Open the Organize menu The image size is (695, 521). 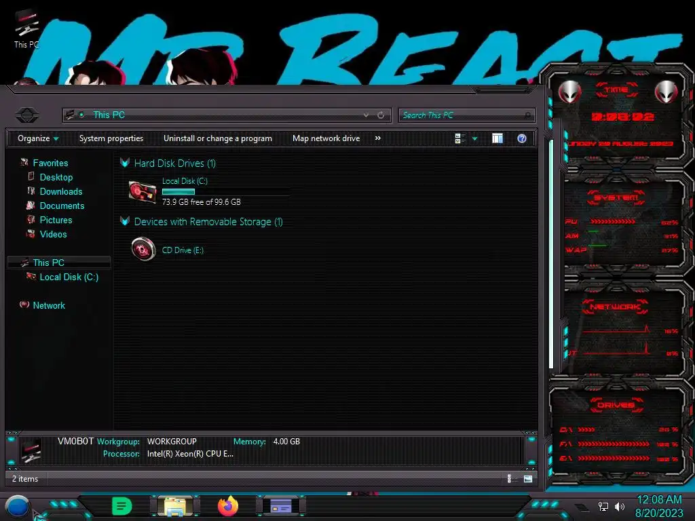(38, 138)
